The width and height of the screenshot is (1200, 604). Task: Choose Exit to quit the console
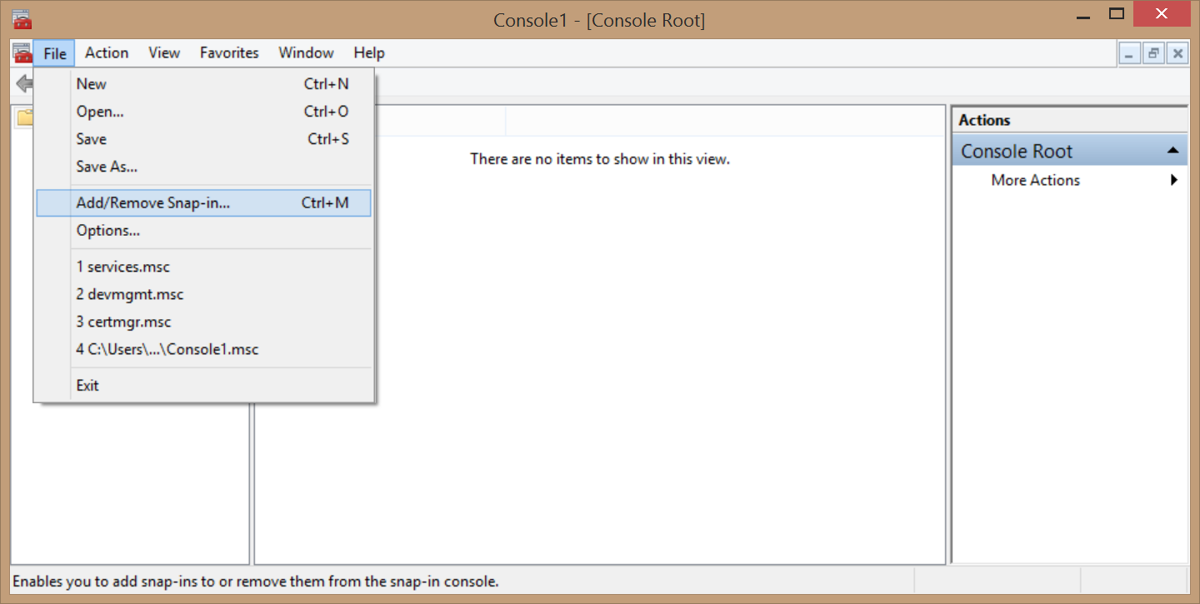tap(87, 385)
